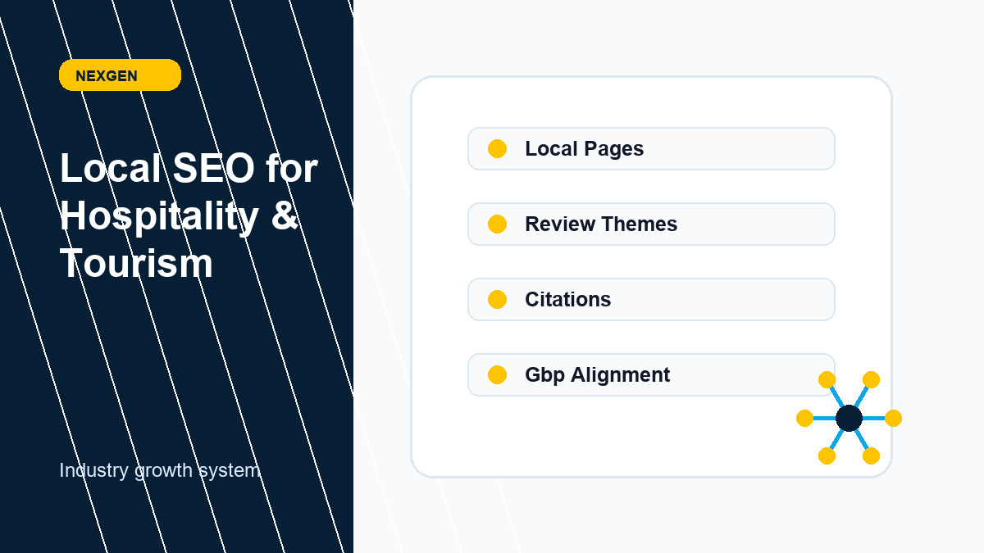
Task: Select the Local Pages item
Action: pos(651,149)
